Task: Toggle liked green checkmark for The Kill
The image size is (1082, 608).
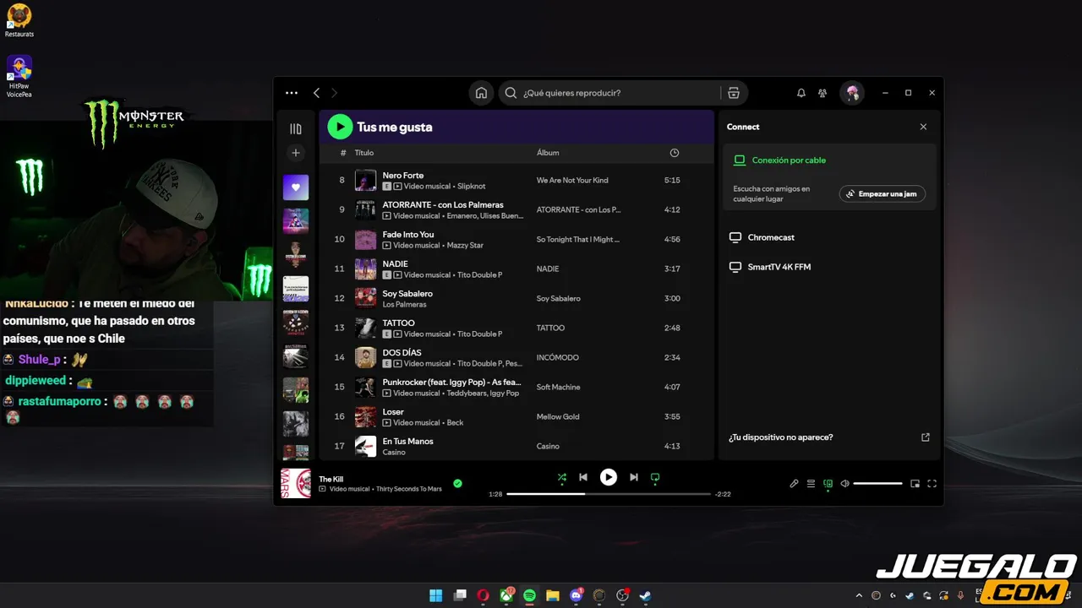Action: 457,484
